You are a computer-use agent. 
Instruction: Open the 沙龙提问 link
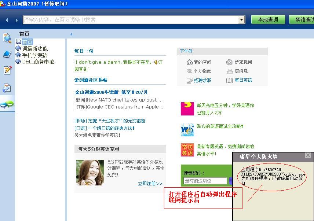243,62
